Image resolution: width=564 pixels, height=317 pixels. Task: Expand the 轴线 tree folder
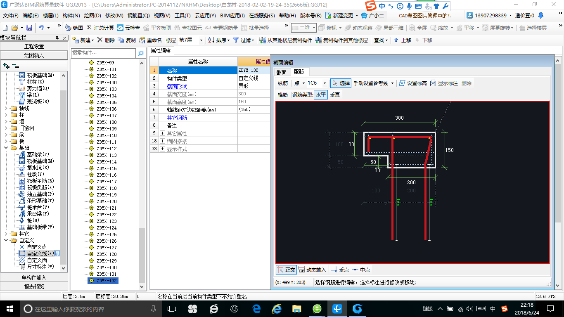point(6,108)
